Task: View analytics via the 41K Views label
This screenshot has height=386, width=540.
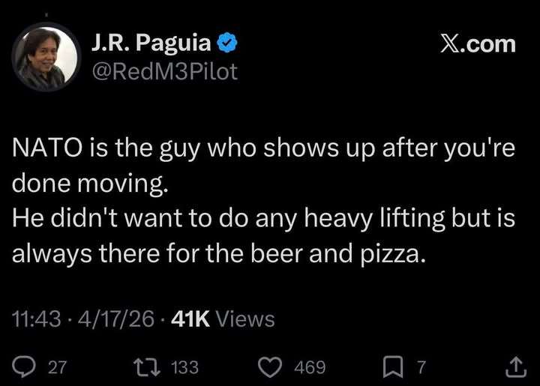Action: pyautogui.click(x=223, y=319)
